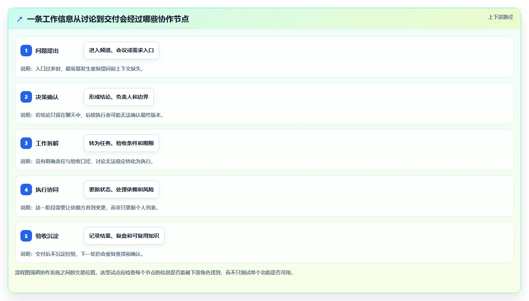Image resolution: width=529 pixels, height=301 pixels.
Task: Click the step number 2 badge
Action: coord(26,97)
